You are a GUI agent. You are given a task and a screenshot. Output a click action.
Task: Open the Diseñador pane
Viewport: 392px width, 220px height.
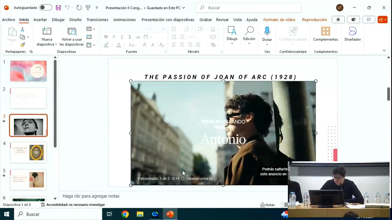tap(352, 34)
